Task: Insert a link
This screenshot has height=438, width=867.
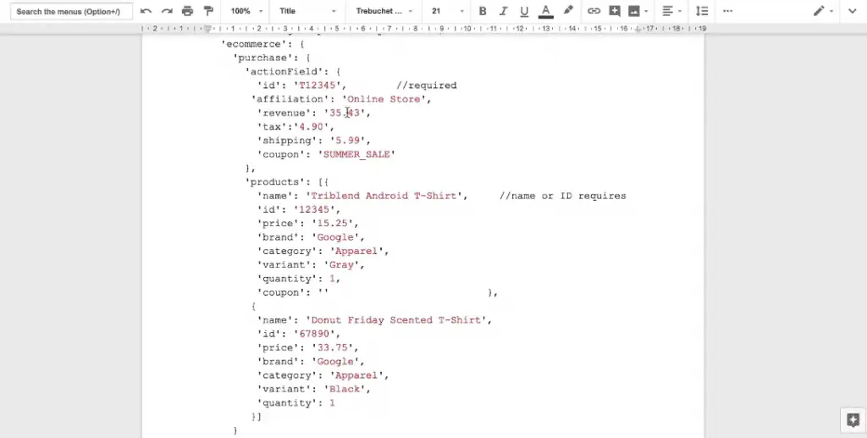Action: [x=594, y=11]
